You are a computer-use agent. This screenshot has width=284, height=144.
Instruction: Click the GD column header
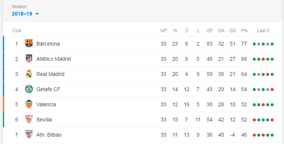233,31
